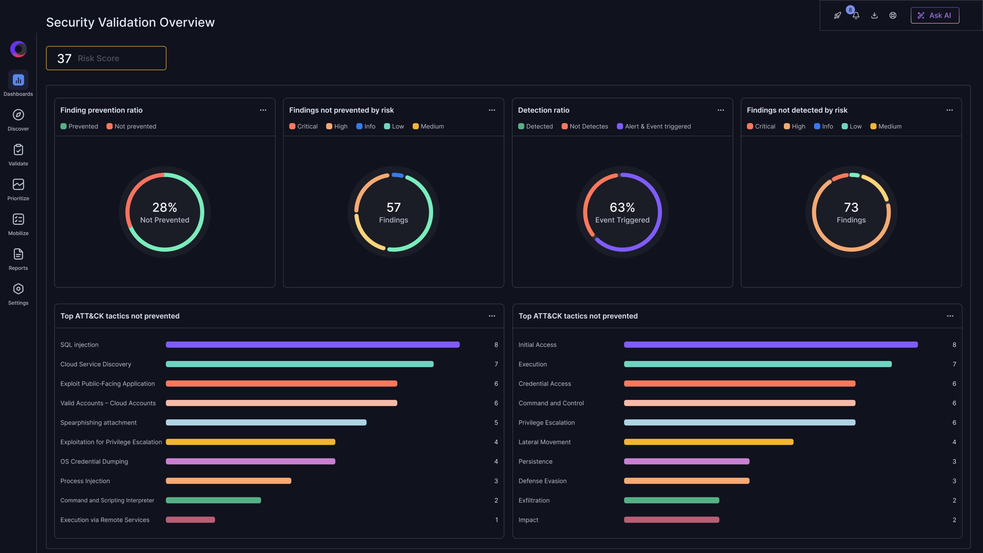Open the Mobilize checklist icon

18,219
